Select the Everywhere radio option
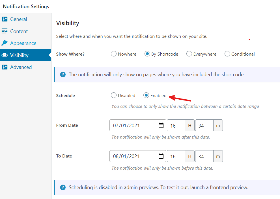The width and height of the screenshot is (280, 199). coord(189,54)
